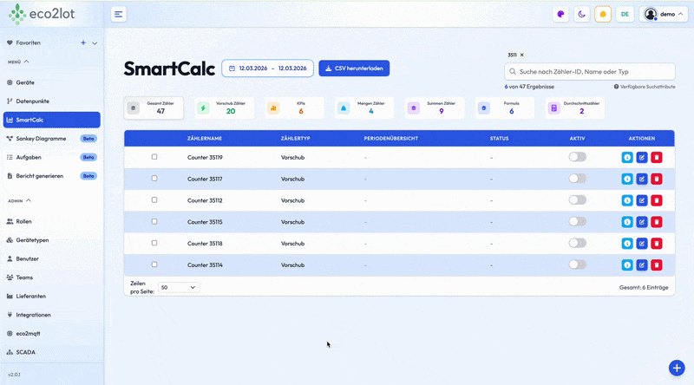Toggle Aktiv switch for Counter 35119
Screen dimensions: 694x385
pos(577,157)
